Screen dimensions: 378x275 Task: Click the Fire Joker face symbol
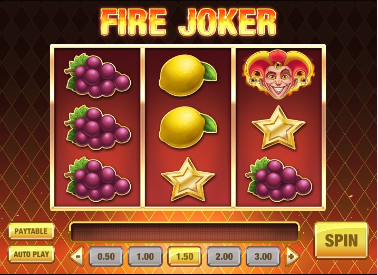click(x=278, y=74)
